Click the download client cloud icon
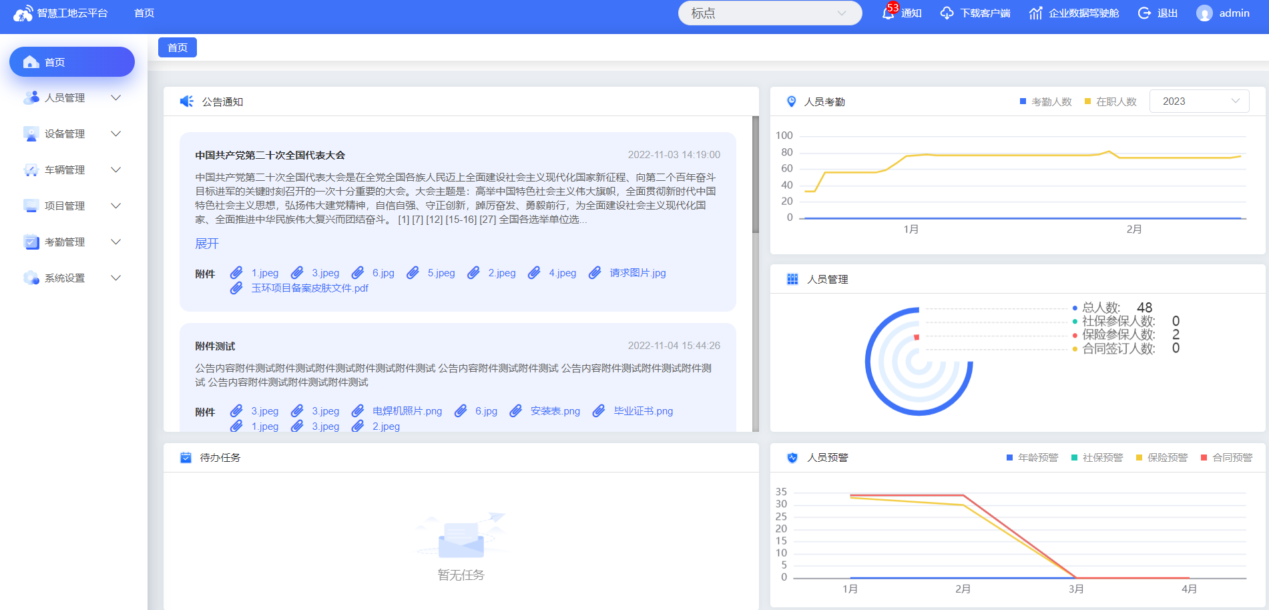 (x=947, y=13)
